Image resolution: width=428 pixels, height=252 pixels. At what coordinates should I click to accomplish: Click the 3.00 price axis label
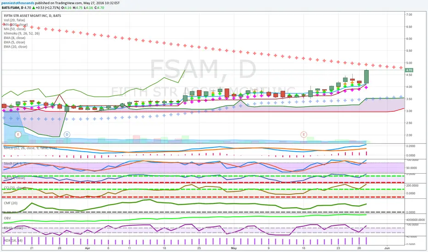coord(409,111)
